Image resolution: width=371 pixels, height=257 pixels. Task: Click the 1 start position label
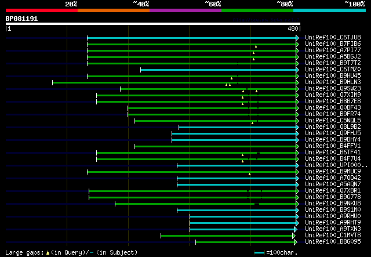coord(9,28)
